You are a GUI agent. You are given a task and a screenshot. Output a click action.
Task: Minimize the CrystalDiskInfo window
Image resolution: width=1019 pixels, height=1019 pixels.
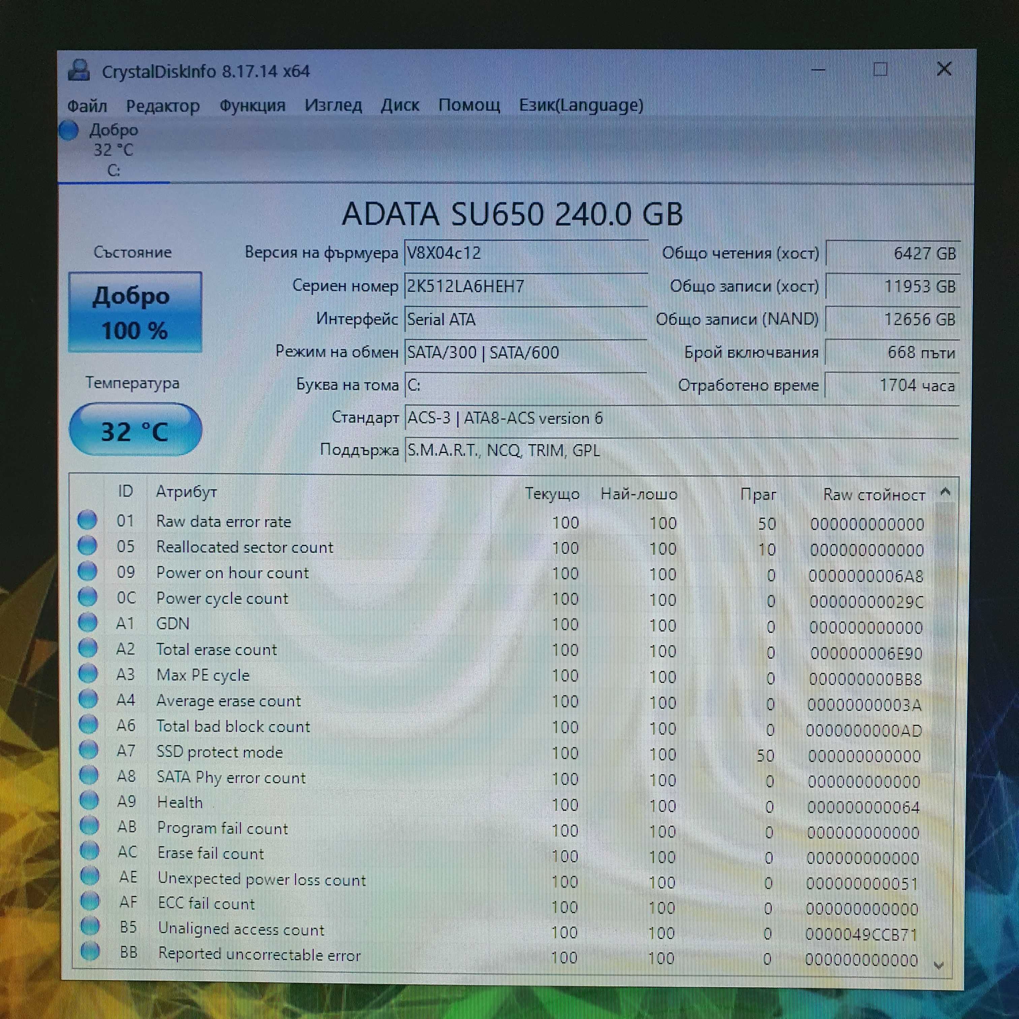(x=818, y=69)
